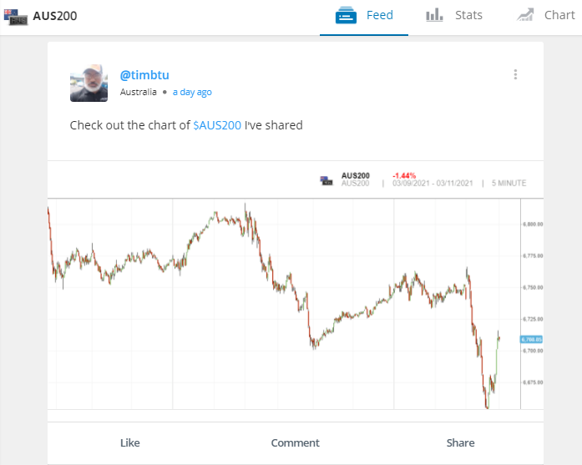The height and width of the screenshot is (465, 582).
Task: Open timbtu's profile picture
Action: click(89, 83)
